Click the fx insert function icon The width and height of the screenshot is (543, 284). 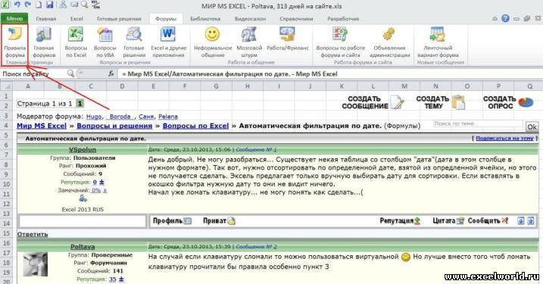111,73
